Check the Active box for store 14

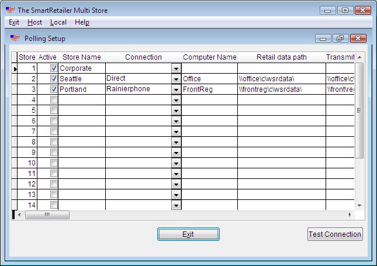click(x=54, y=205)
